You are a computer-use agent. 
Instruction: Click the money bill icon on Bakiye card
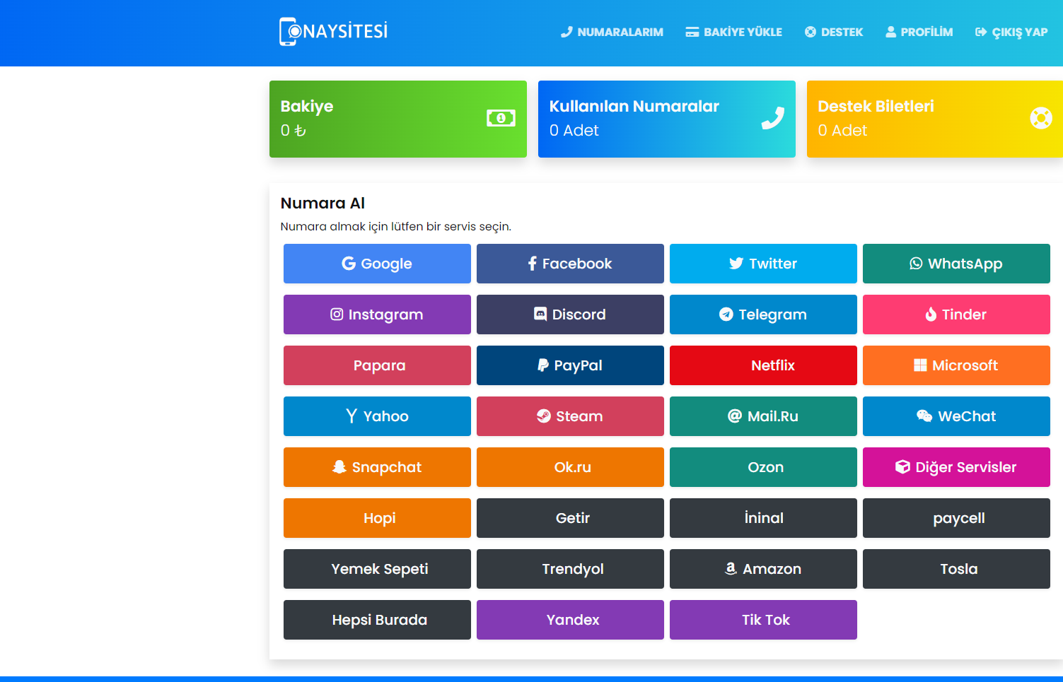coord(501,118)
